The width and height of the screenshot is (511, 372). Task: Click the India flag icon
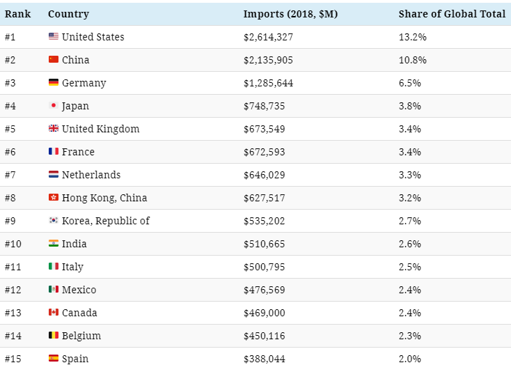tap(54, 243)
